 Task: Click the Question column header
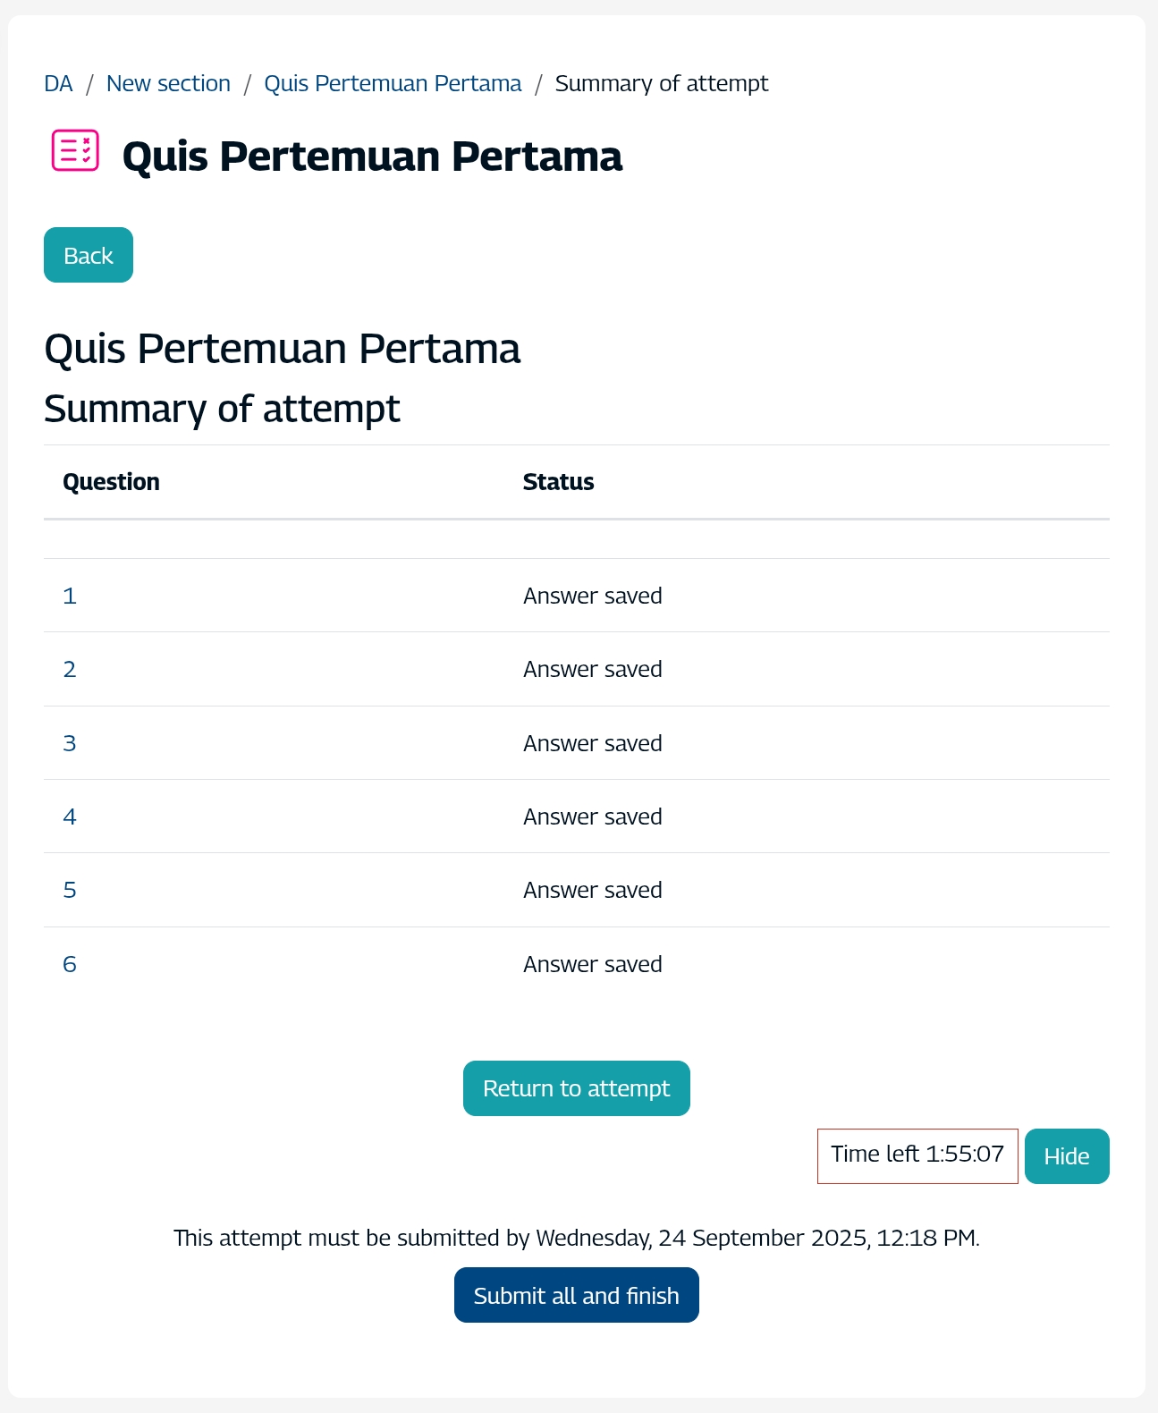coord(110,481)
